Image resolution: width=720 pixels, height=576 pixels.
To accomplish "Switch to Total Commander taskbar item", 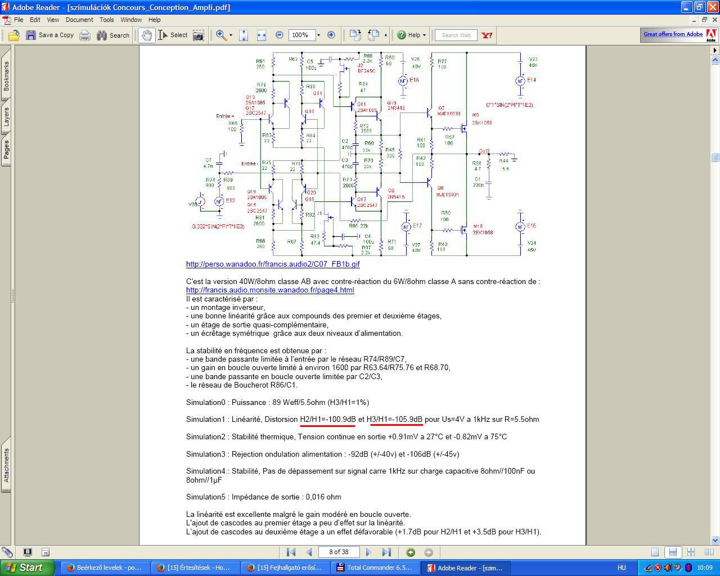I will tap(376, 568).
